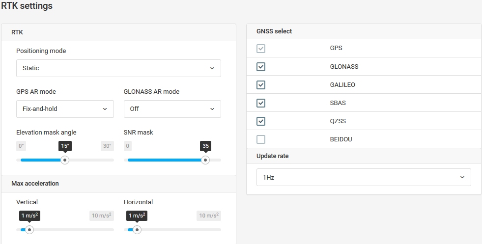Image resolution: width=482 pixels, height=244 pixels.
Task: Open the Positioning mode dropdown
Action: (x=118, y=68)
